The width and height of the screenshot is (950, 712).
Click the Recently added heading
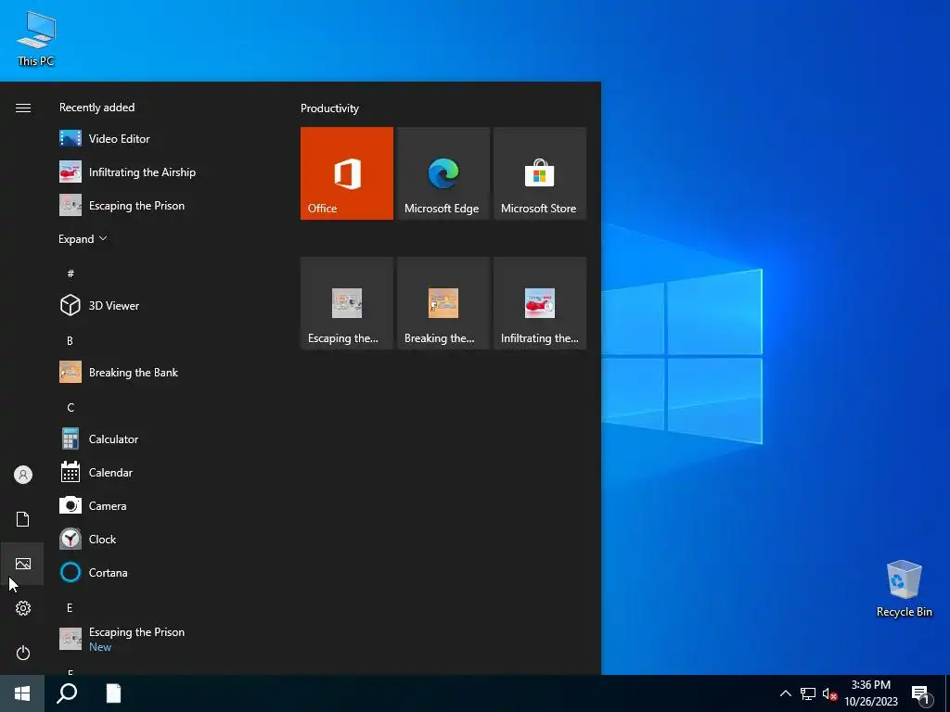(x=96, y=108)
